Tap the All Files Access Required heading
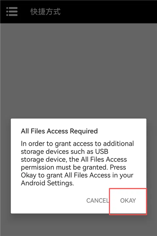This screenshot has height=236, width=157. coord(59,131)
